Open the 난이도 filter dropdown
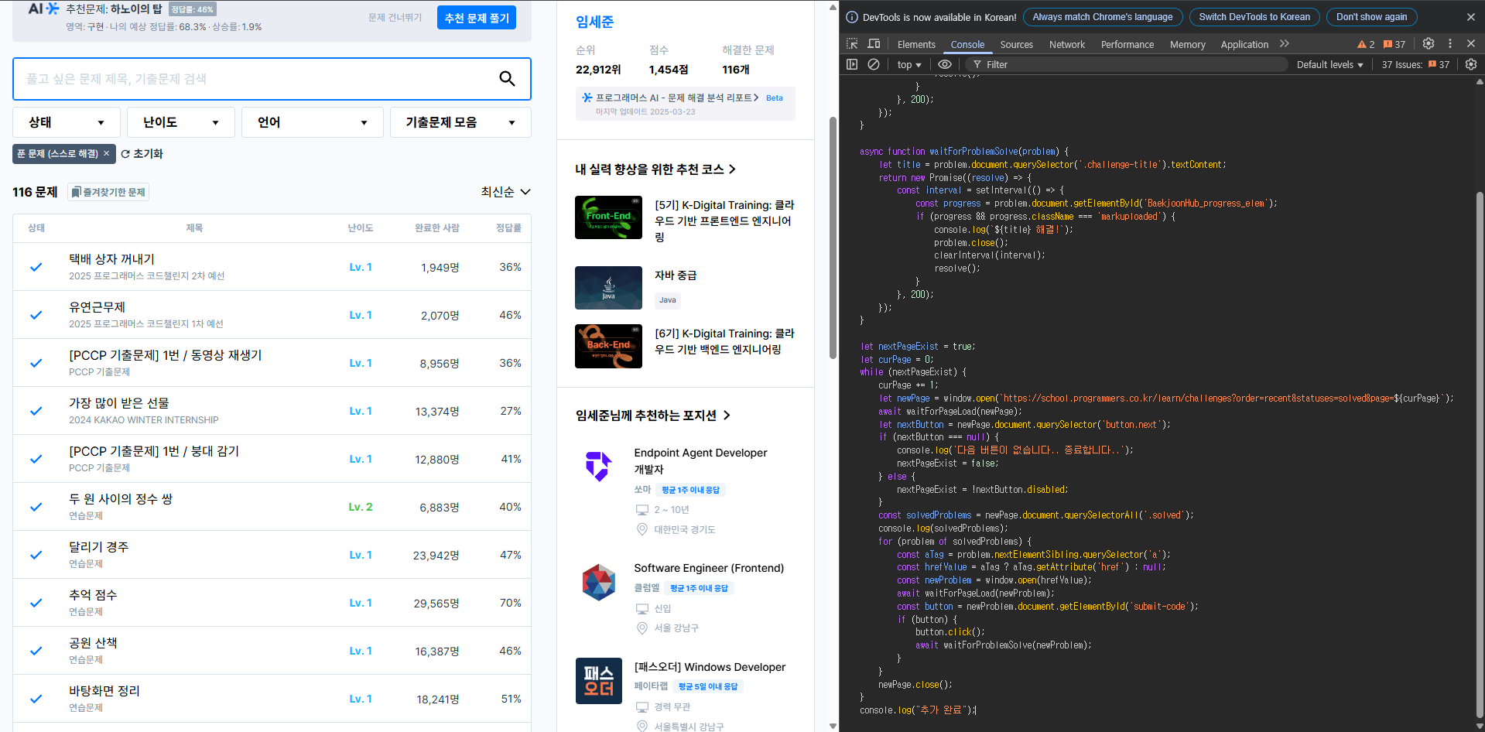Viewport: 1485px width, 732px height. [181, 122]
